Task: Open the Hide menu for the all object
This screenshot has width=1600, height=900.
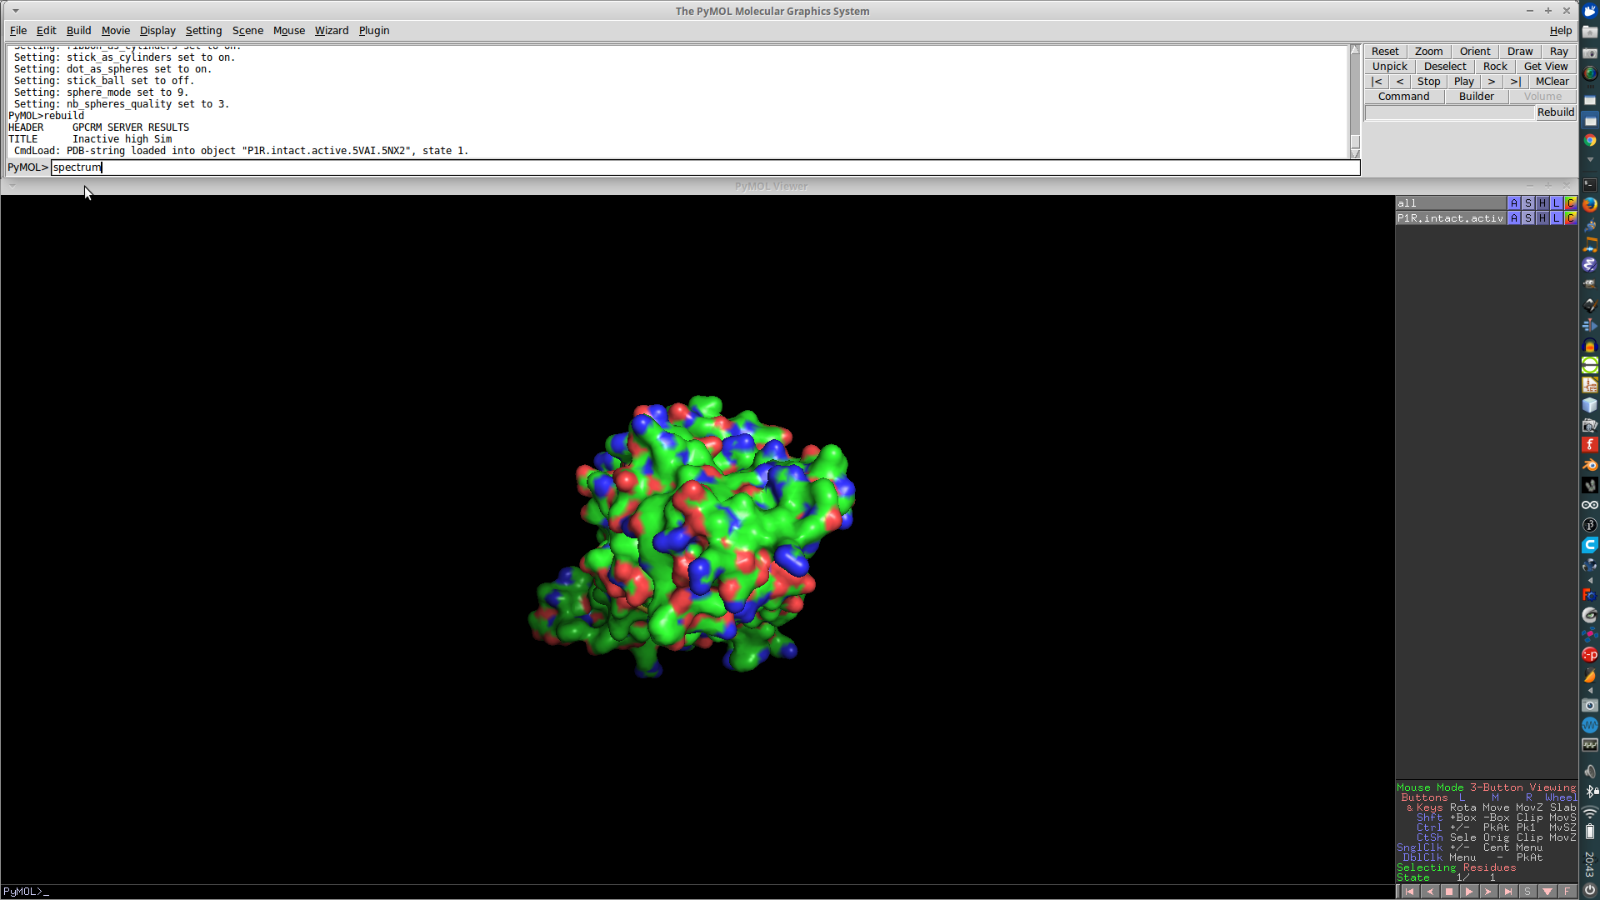Action: pos(1541,202)
